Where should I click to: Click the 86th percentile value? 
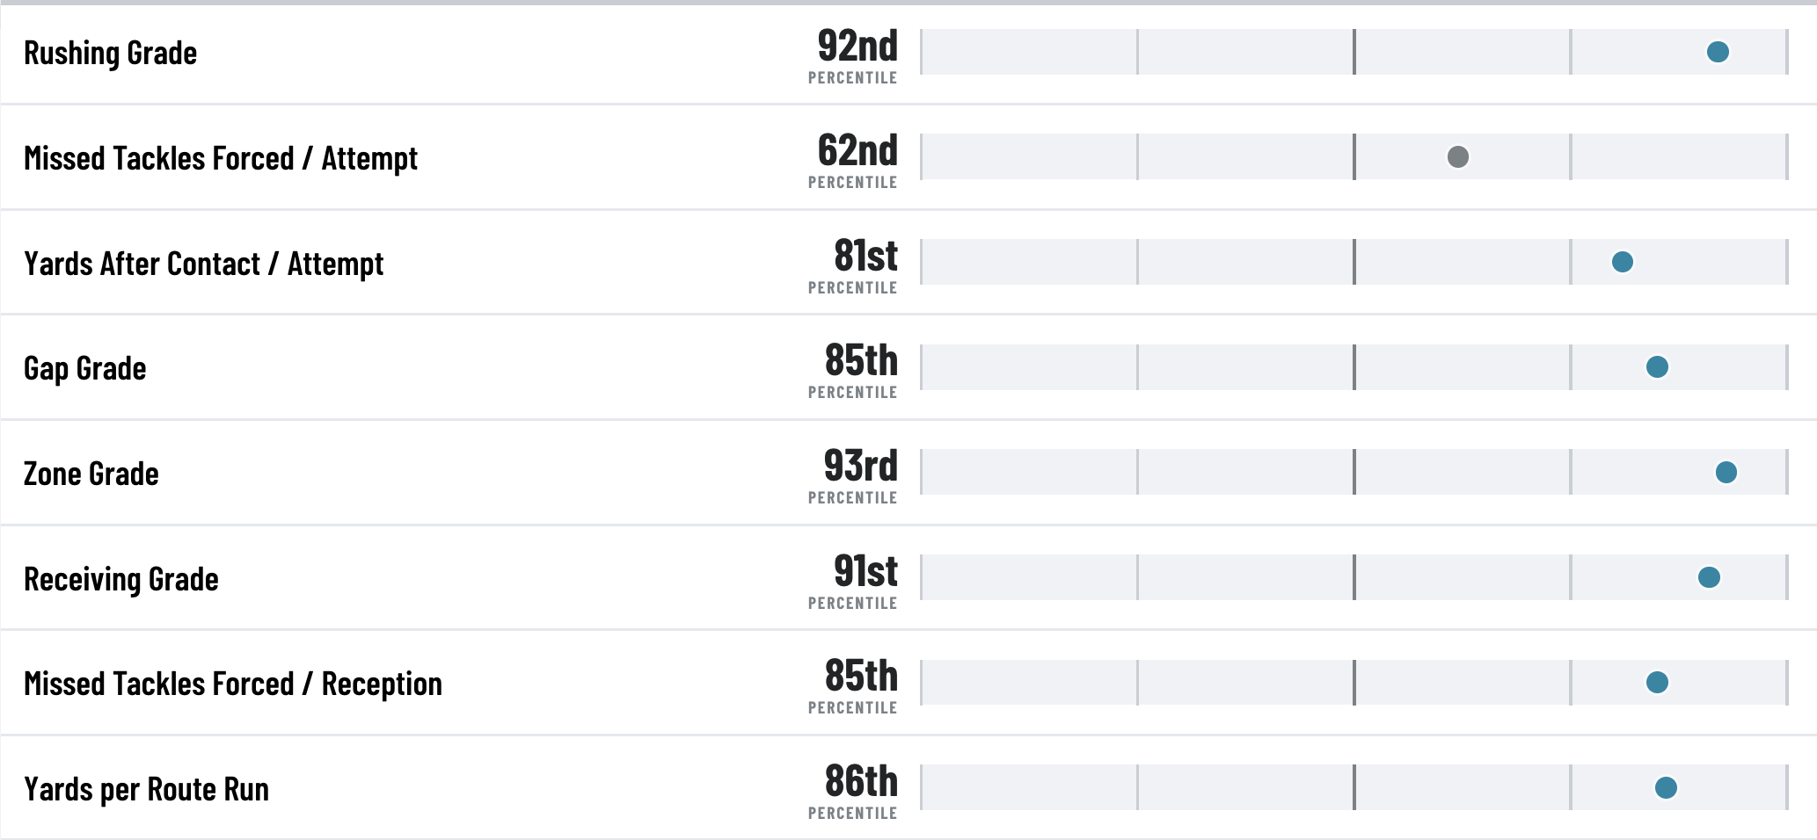[x=861, y=781]
